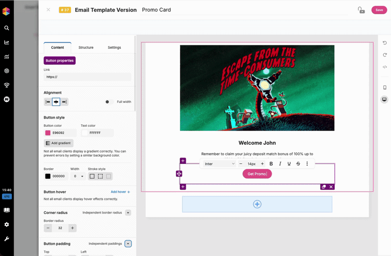Click the Save button
Screen dimensions: 391x256
coord(379,10)
